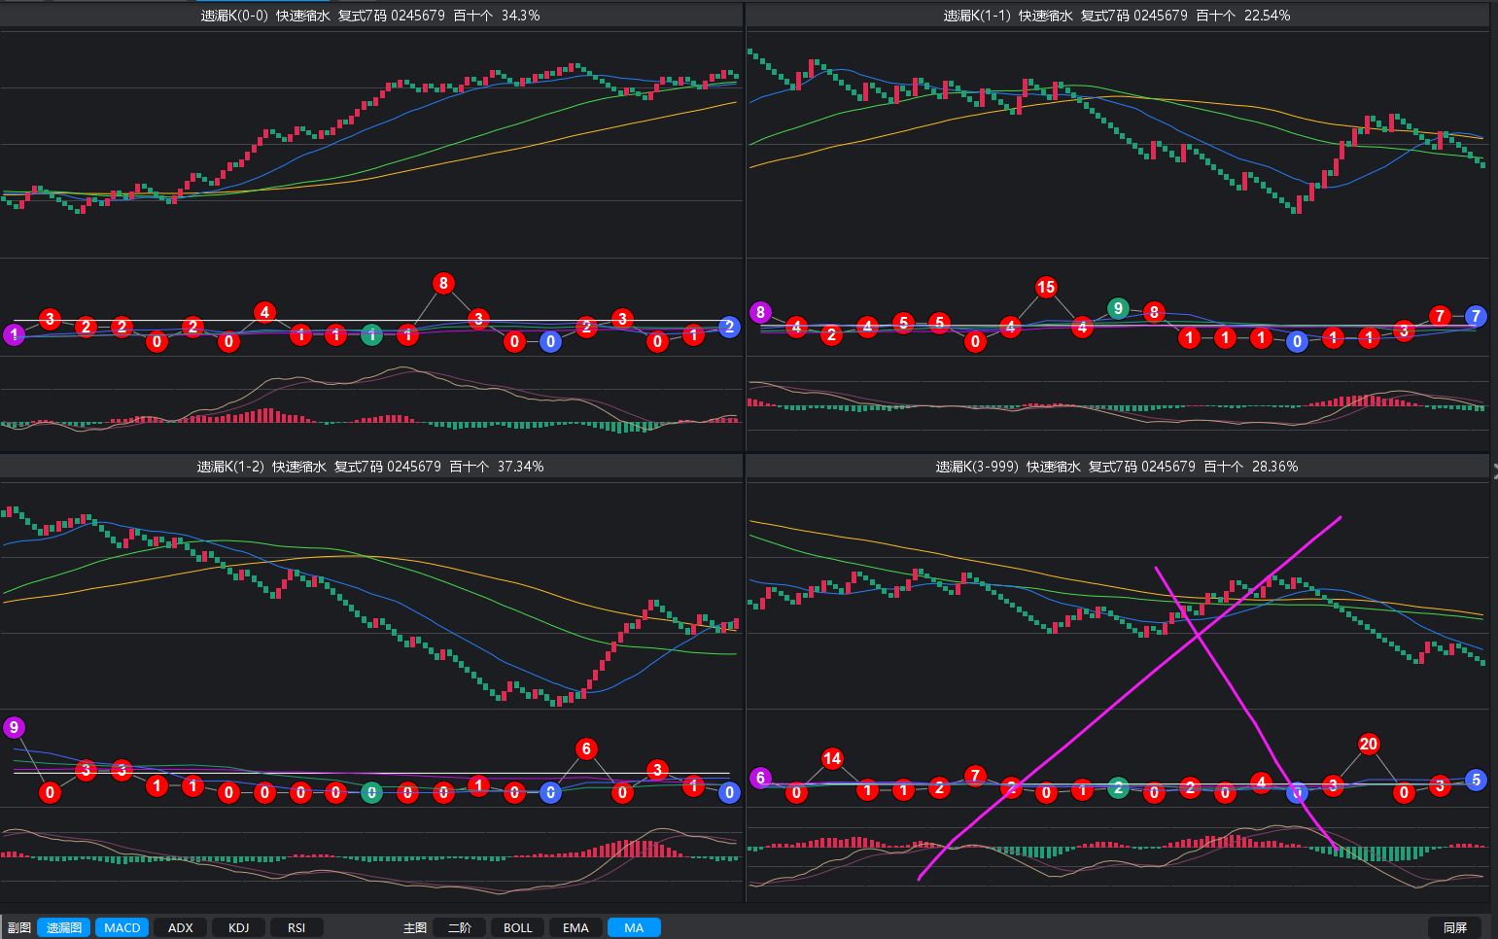Select the 遗漏K(3-999) chart header

pyautogui.click(x=1116, y=467)
